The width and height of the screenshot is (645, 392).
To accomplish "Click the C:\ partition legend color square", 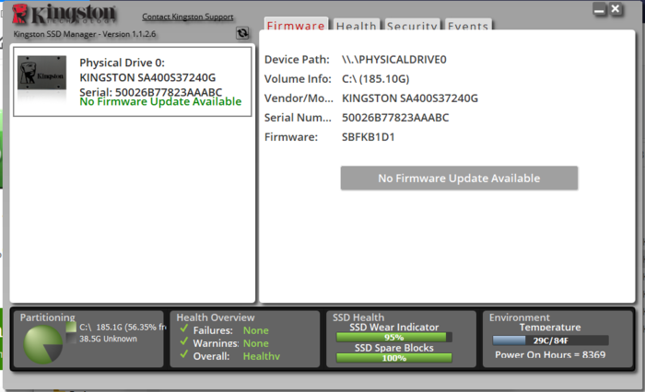I will [x=71, y=327].
